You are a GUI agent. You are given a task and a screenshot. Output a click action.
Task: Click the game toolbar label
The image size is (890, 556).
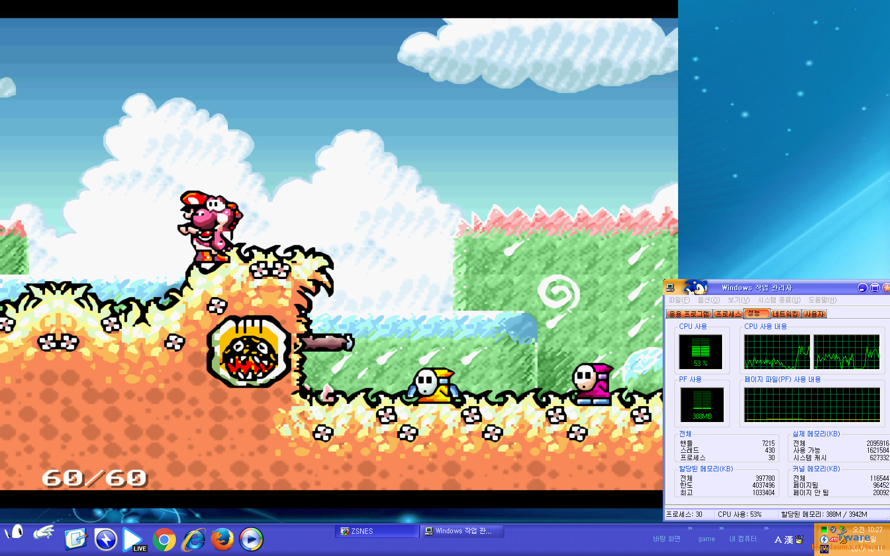coord(706,539)
